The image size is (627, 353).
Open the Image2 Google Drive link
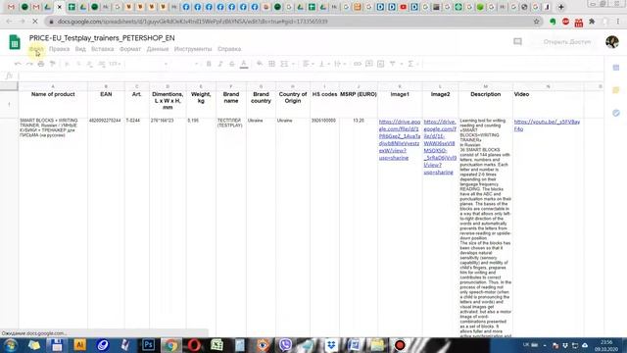[x=440, y=147]
